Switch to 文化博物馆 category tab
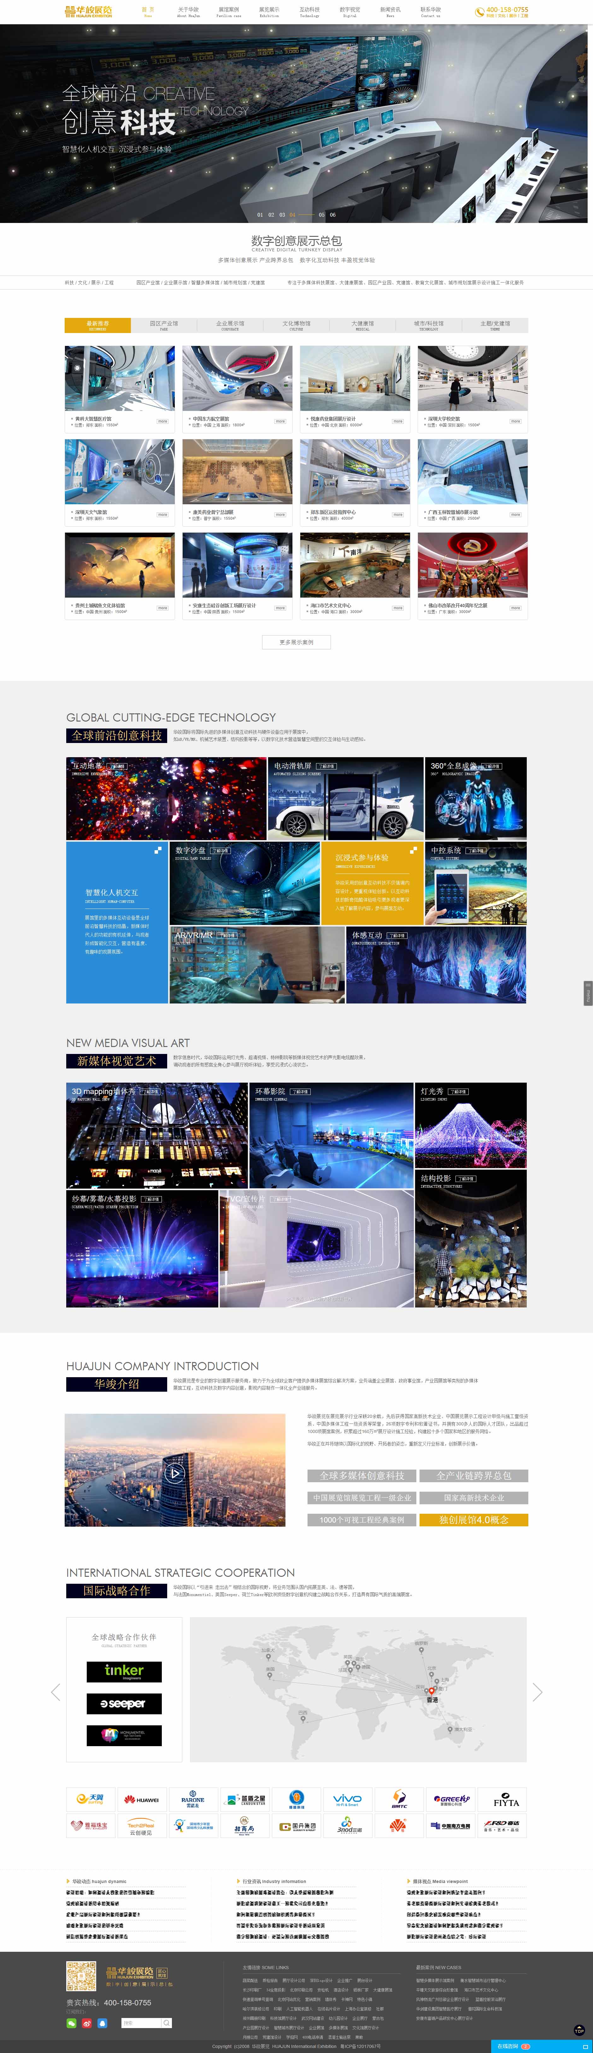 [x=296, y=325]
